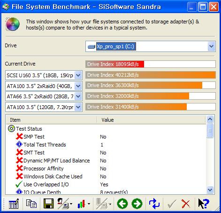The height and width of the screenshot is (213, 221).
Task: Click the red X beside Dynamic MP/MT Load Balance
Action: [19, 160]
